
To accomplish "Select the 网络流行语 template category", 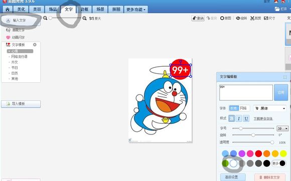I will pyautogui.click(x=19, y=57).
